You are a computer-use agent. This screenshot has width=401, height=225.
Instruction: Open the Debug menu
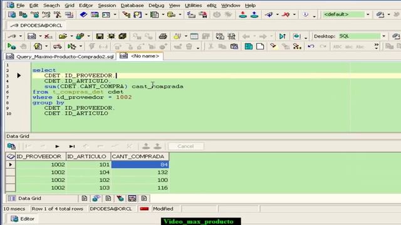pyautogui.click(x=156, y=6)
